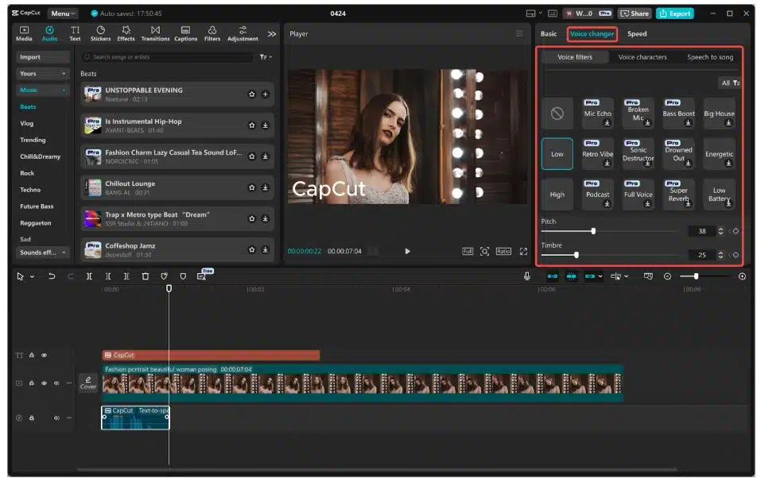761x478 pixels.
Task: Open the Captions panel
Action: [x=185, y=33]
